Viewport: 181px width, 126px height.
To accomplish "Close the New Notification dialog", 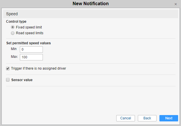I will pyautogui.click(x=176, y=4).
